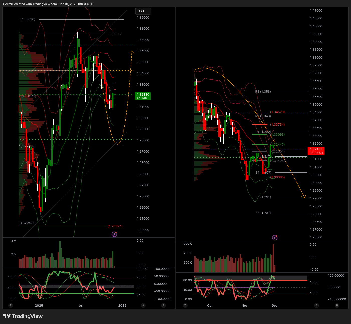This screenshot has height=324, width=351.
Task: Select the Nov label on right time axis
Action: click(x=244, y=305)
